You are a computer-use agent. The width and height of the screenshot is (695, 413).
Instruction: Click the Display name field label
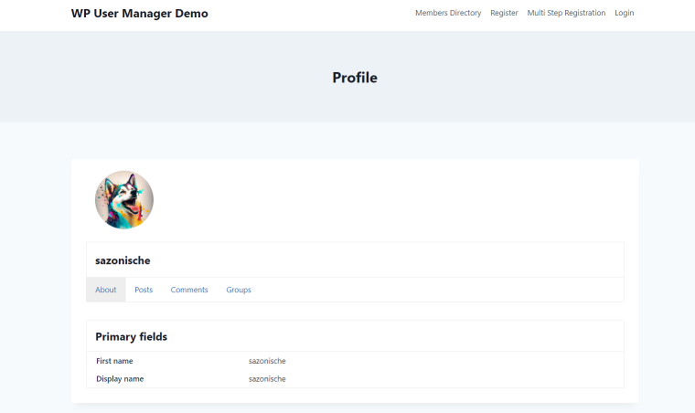[120, 379]
